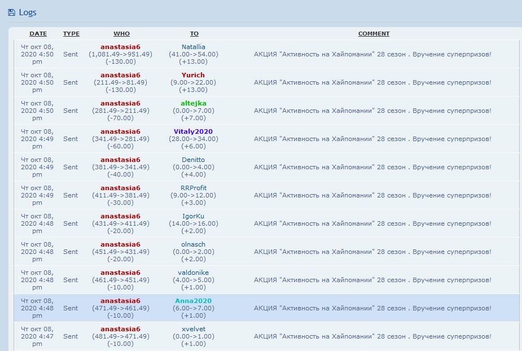Click the TO column header
Screen dimensions: 522x351
194,34
